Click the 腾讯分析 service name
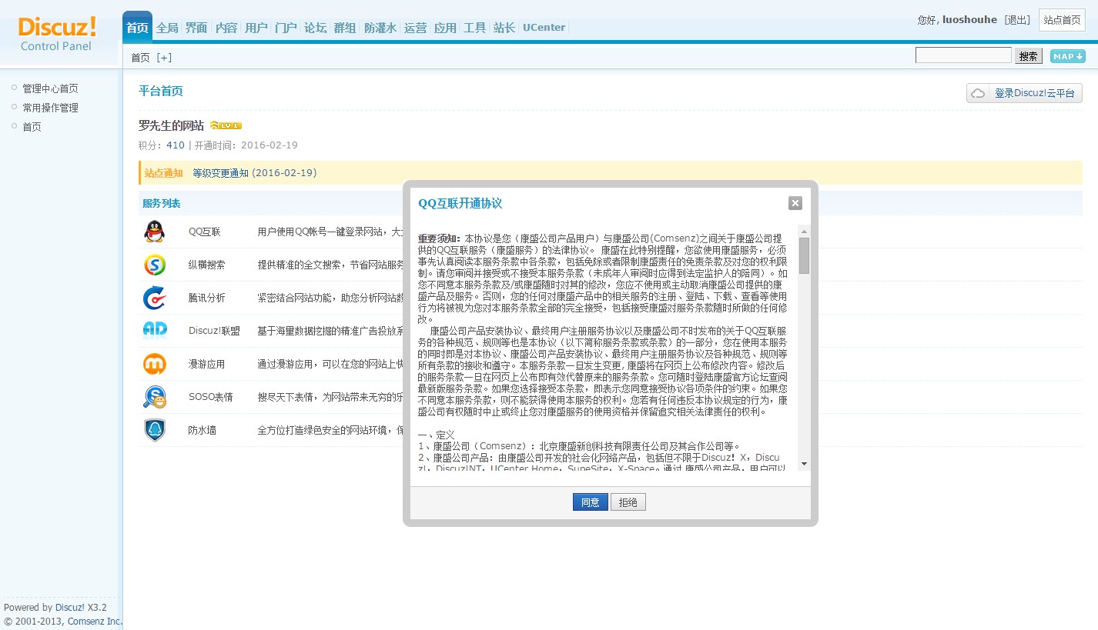 [207, 298]
